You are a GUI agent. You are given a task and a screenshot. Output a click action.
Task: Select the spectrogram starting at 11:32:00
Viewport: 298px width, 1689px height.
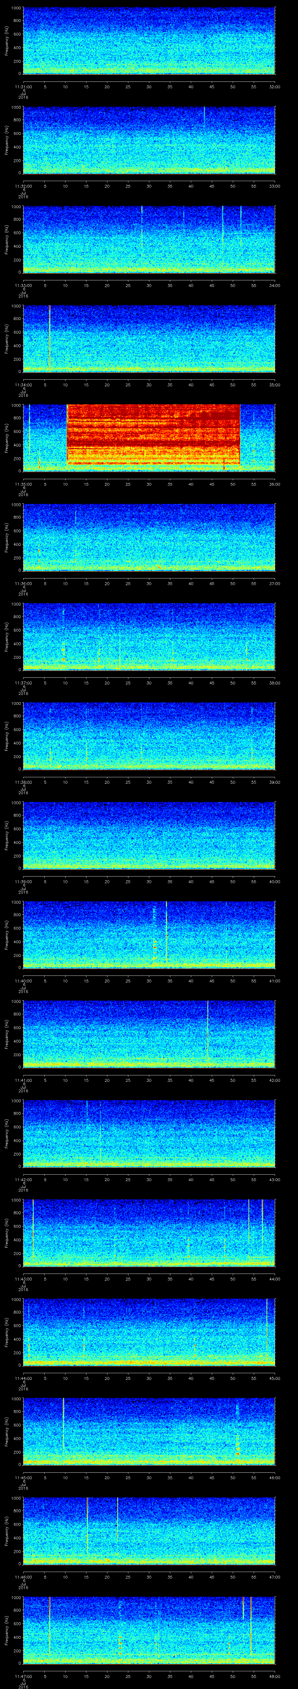[x=149, y=140]
